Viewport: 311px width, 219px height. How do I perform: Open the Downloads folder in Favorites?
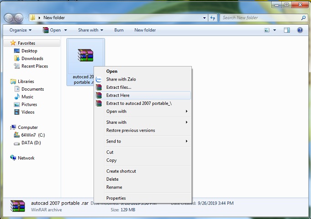pyautogui.click(x=32, y=58)
